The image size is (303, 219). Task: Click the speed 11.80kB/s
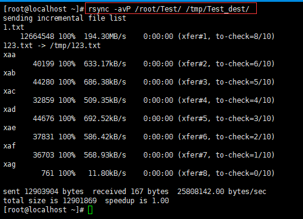(x=107, y=173)
